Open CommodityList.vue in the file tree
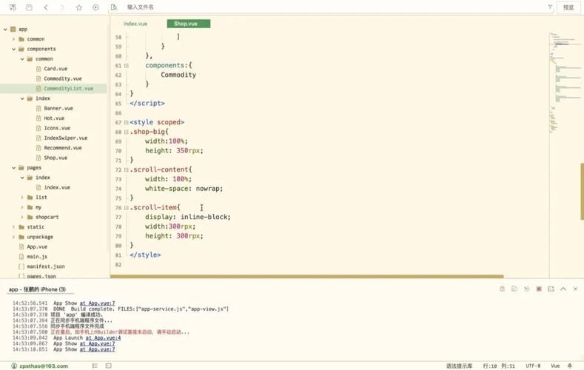This screenshot has width=584, height=370. (x=69, y=88)
